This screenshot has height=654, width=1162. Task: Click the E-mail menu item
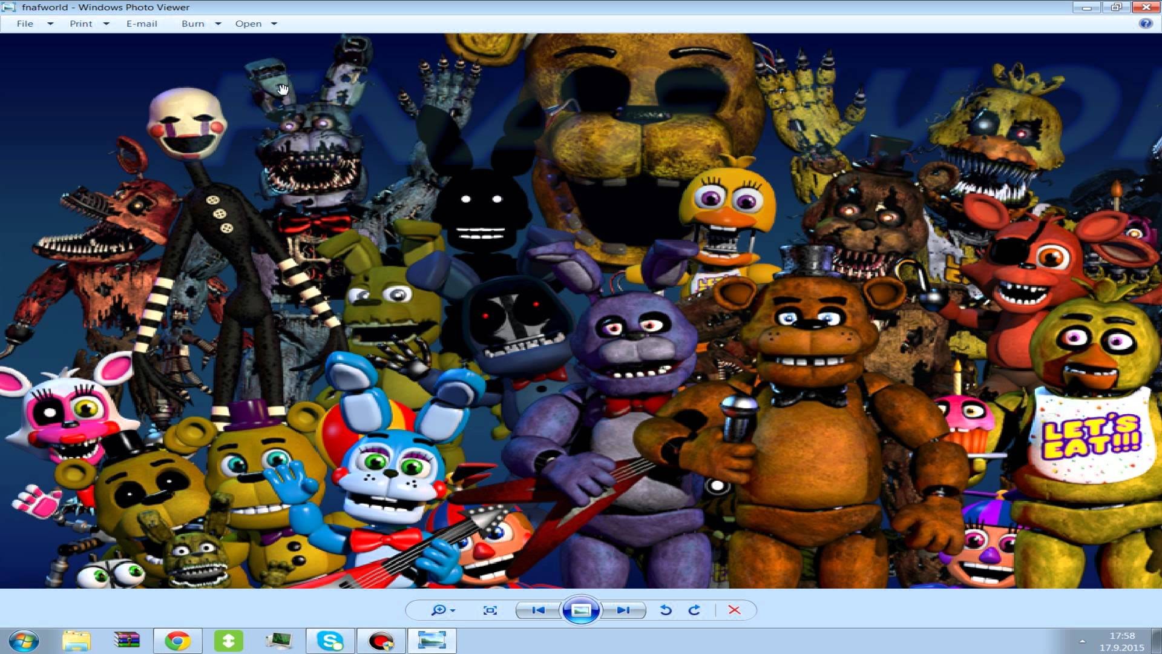click(142, 24)
